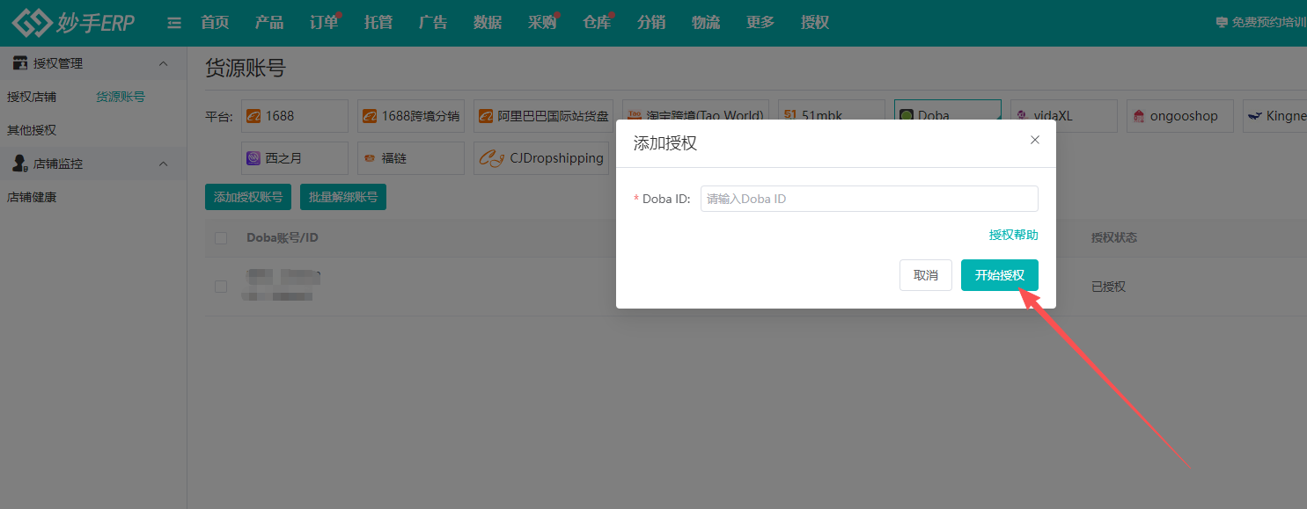This screenshot has height=509, width=1307.
Task: Click 取消 in the dialog
Action: [926, 275]
